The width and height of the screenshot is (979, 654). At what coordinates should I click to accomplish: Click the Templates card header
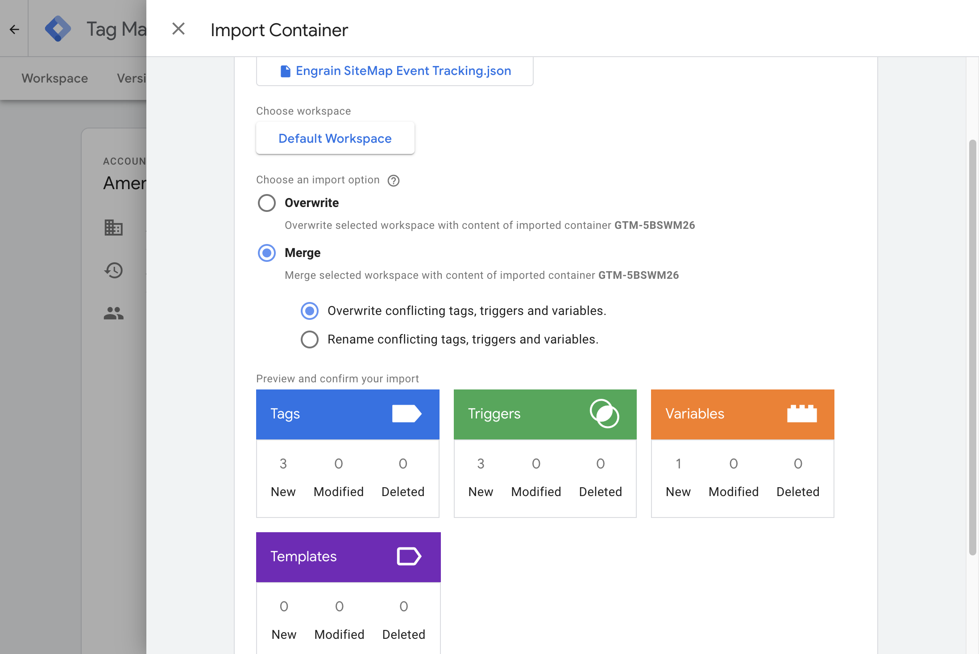click(x=348, y=557)
